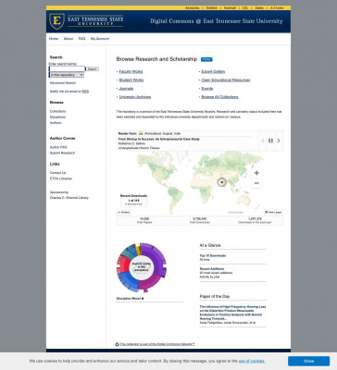Click the Digital Commons Network collection link
The height and width of the screenshot is (370, 337).
tap(157, 344)
